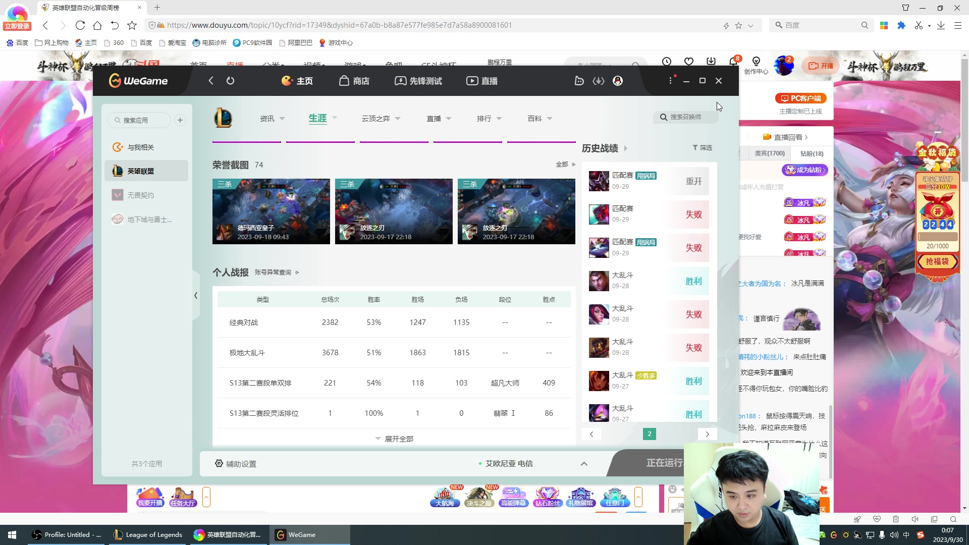The height and width of the screenshot is (545, 969).
Task: Open the QQ penguin profile icon
Action: [x=618, y=81]
